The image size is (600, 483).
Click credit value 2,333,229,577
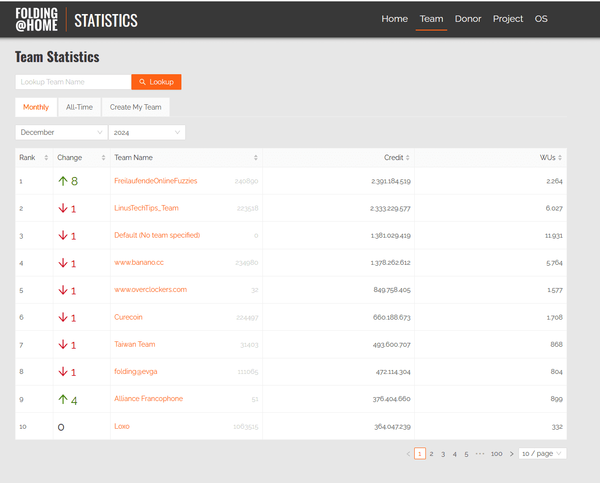click(390, 209)
